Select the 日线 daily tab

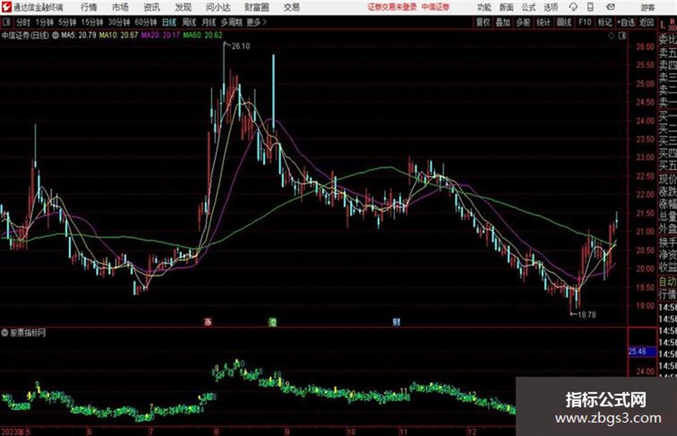pos(169,22)
